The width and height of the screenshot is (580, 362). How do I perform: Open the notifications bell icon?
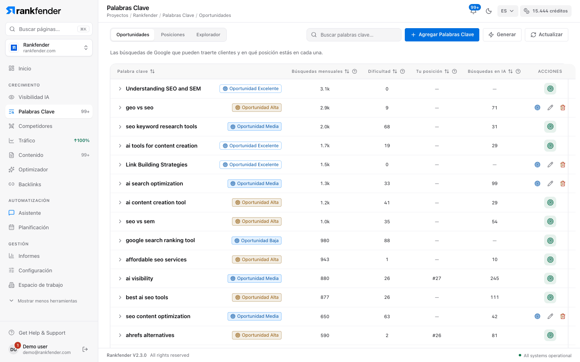click(x=473, y=11)
